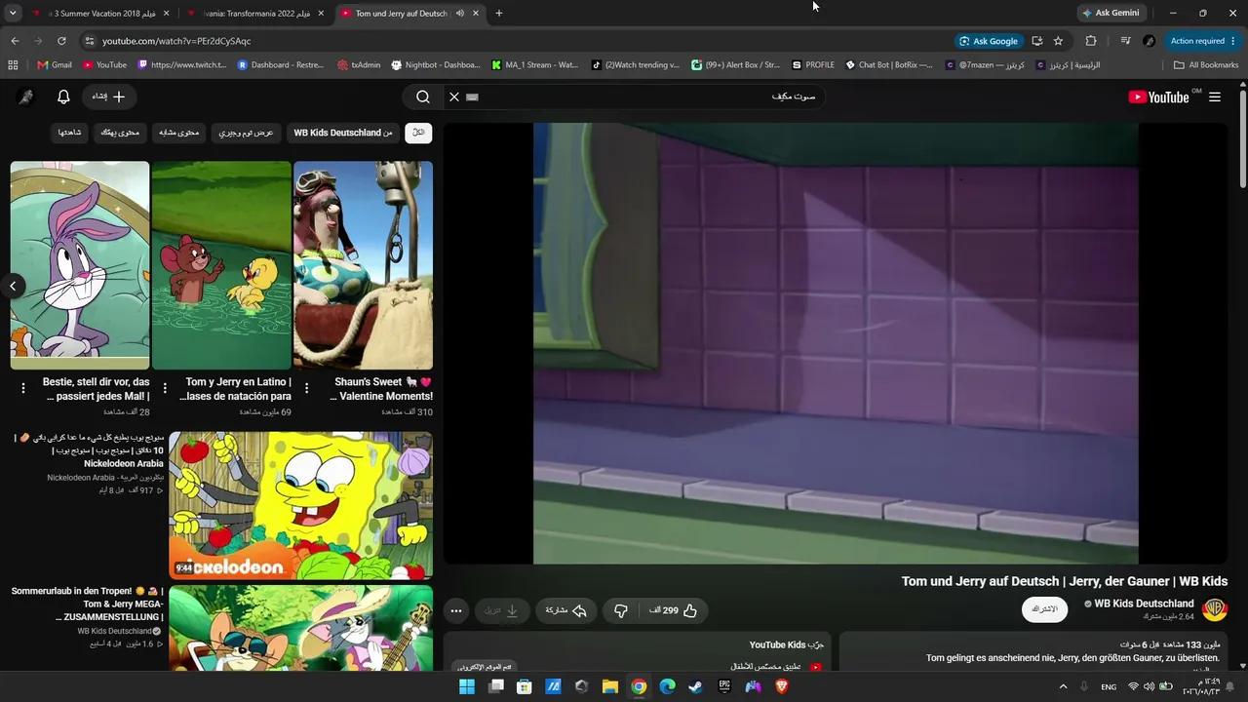The height and width of the screenshot is (702, 1248).
Task: Open Epic Games Launcher from the taskbar
Action: [x=724, y=686]
